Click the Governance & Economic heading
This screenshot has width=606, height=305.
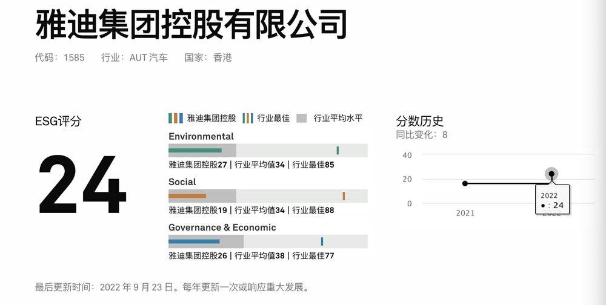222,228
